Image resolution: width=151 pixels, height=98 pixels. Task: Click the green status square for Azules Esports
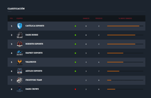tap(75, 71)
